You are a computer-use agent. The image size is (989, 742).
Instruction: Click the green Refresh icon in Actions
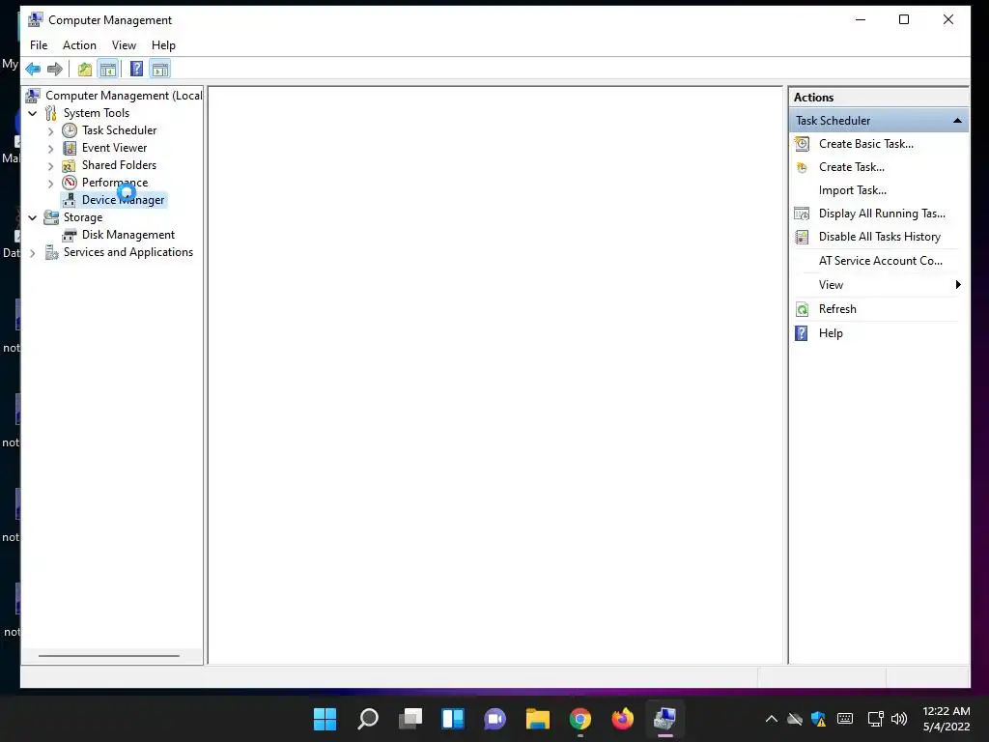[802, 309]
